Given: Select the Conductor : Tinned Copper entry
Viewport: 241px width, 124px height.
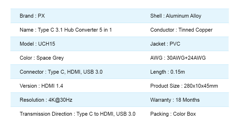Looking at the screenshot, I should point(181,30).
